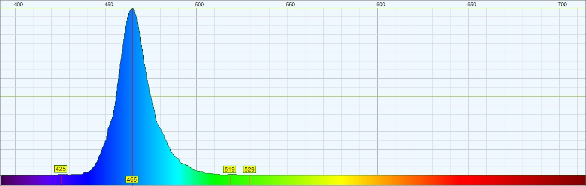Select the 600 wavelength axis label
Image resolution: width=586 pixels, height=186 pixels.
coord(381,4)
